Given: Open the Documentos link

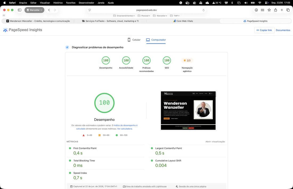Looking at the screenshot, I should tap(283, 30).
